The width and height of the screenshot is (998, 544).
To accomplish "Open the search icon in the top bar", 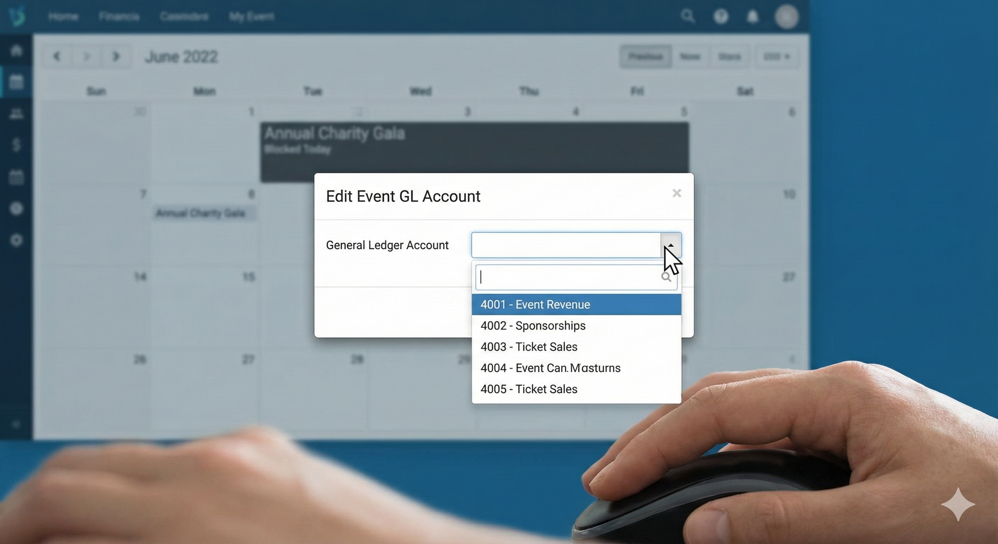I will [688, 16].
